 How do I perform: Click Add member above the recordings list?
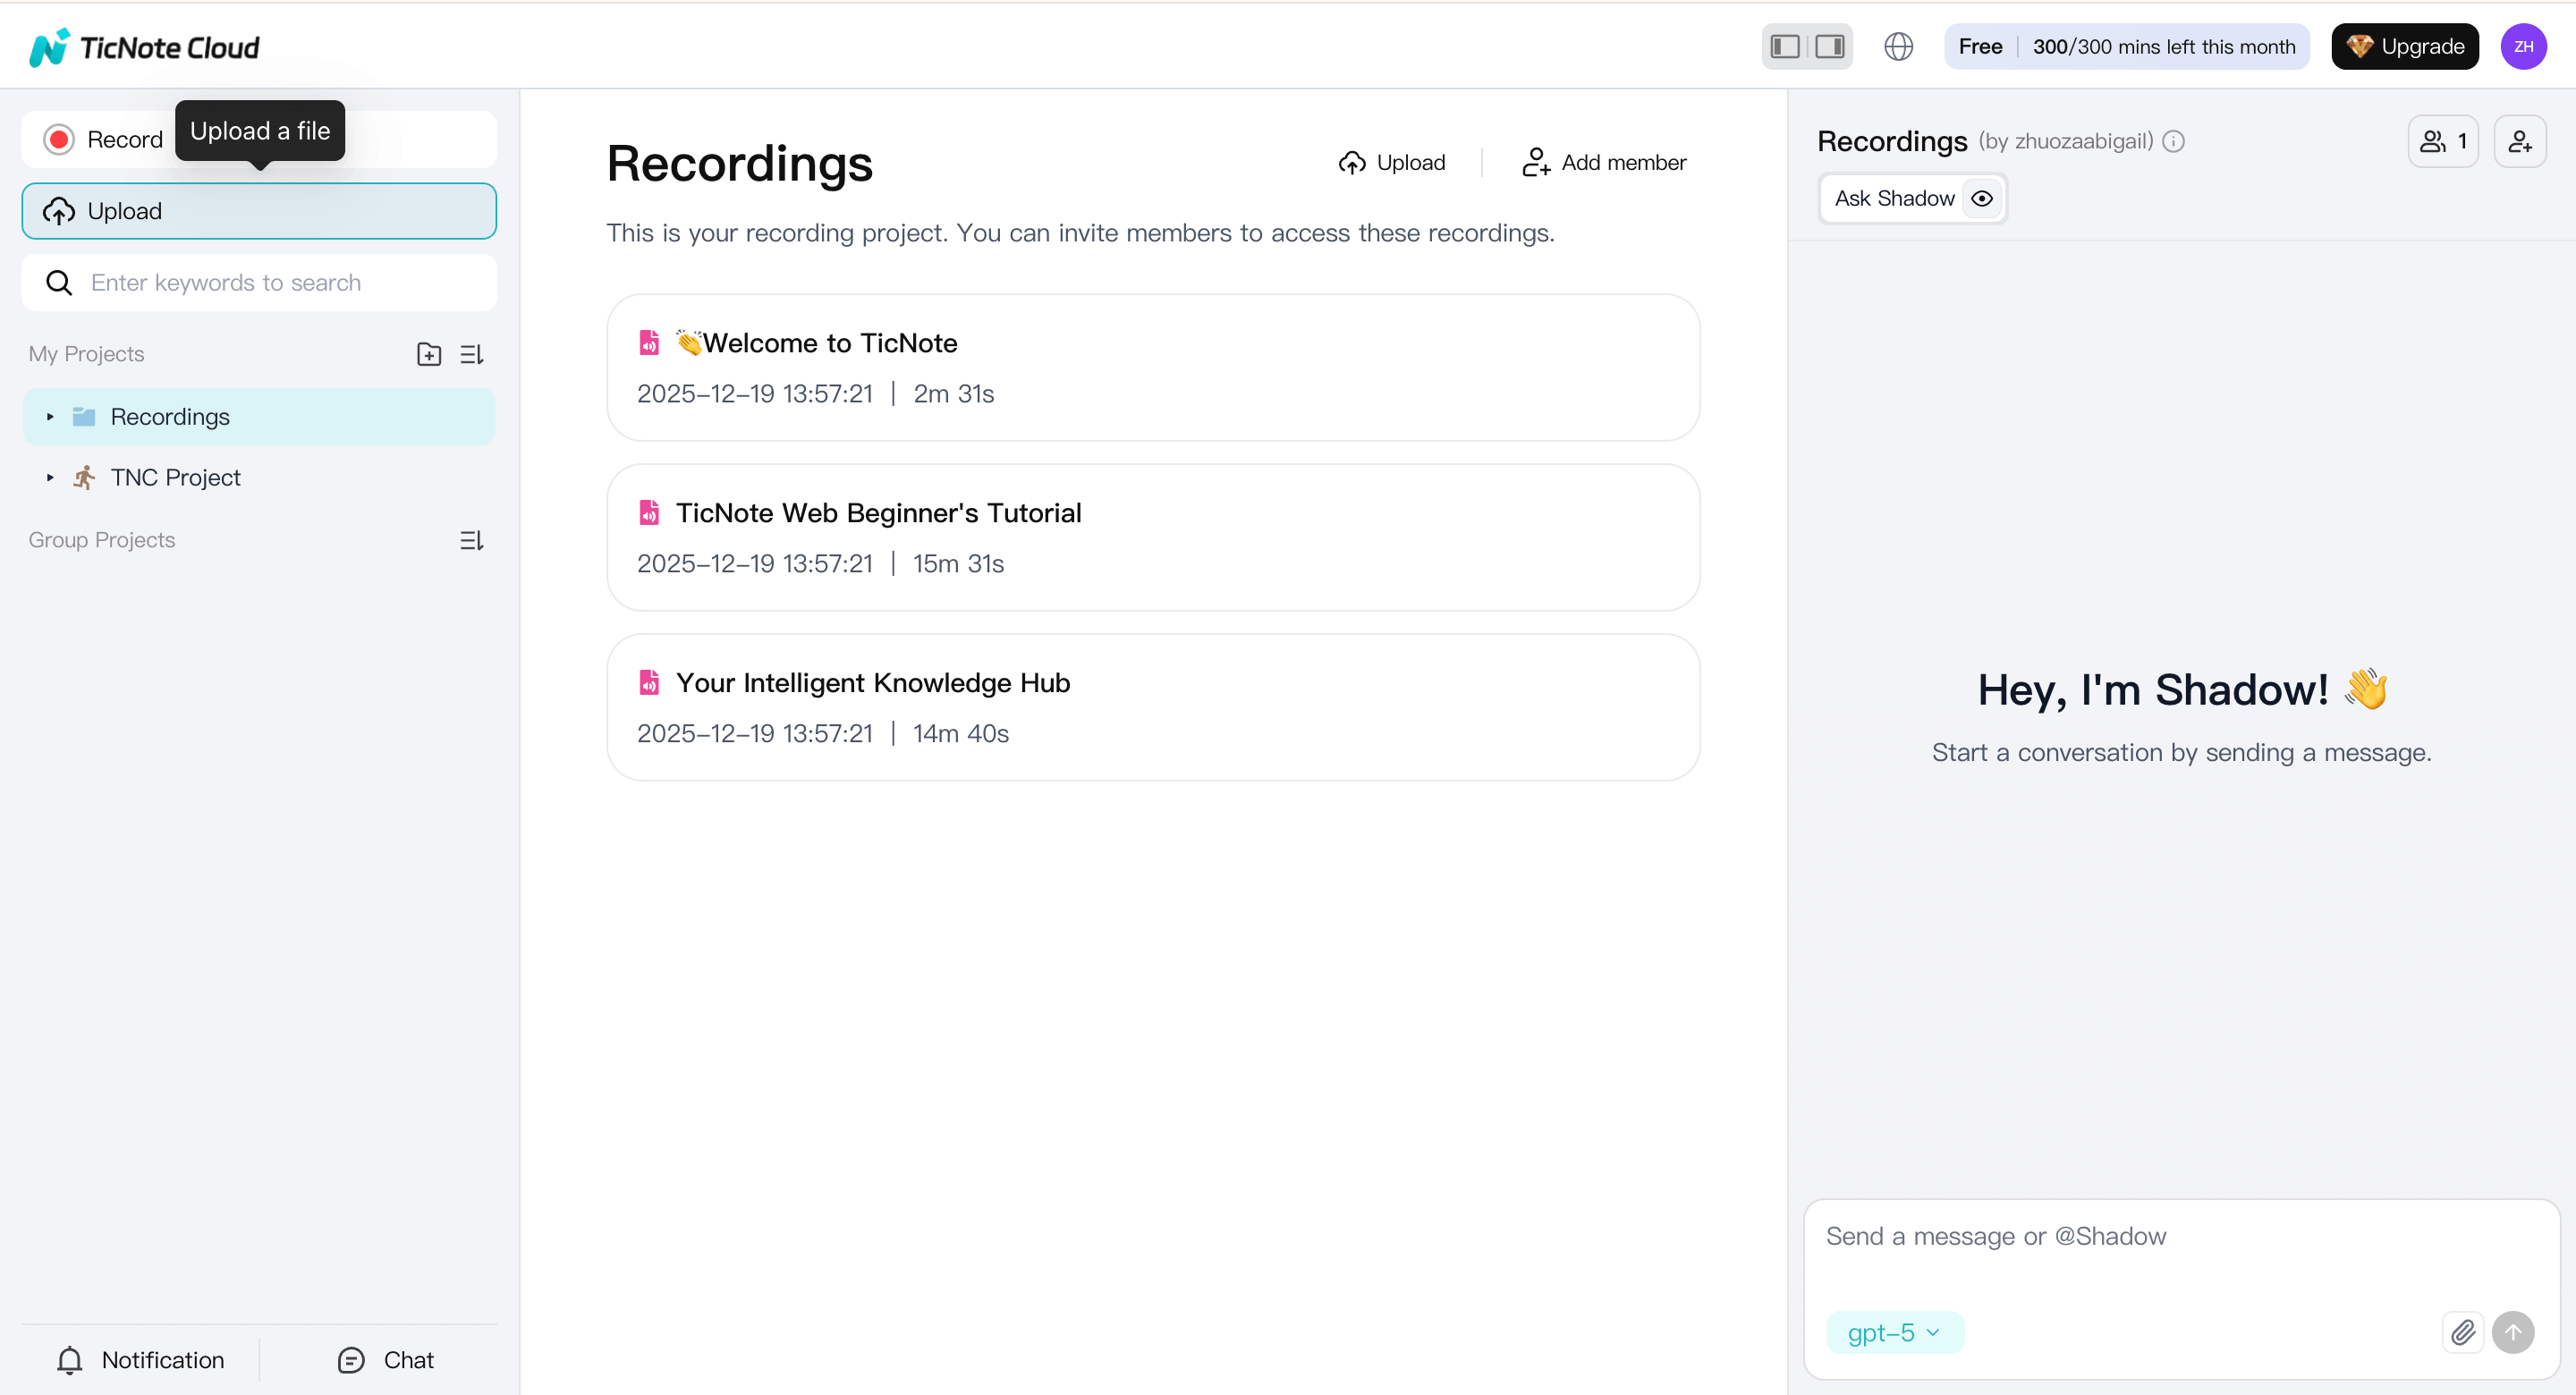tap(1604, 162)
